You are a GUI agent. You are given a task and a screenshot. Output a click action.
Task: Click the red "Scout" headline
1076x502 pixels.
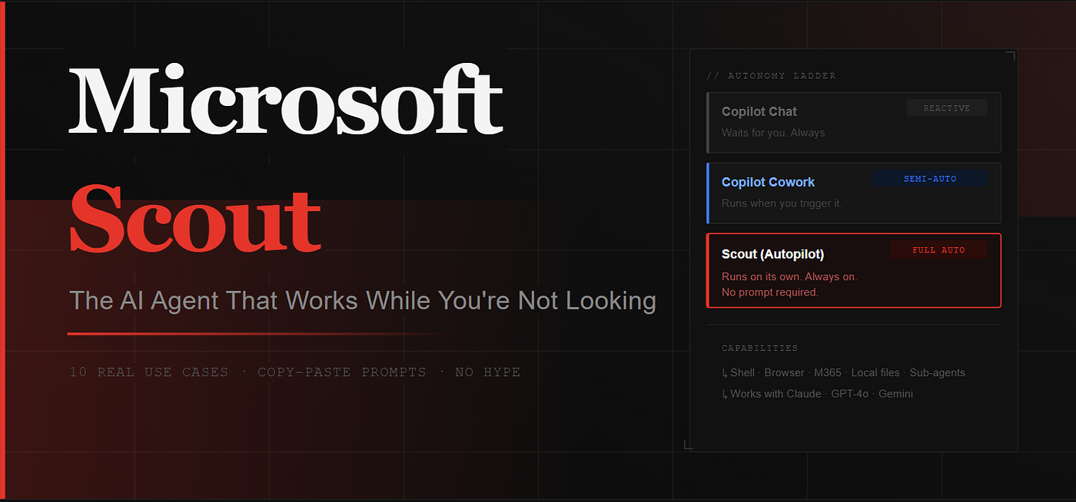pos(195,218)
